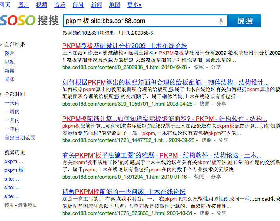Expand the 更多» menu
This screenshot has width=280, height=221.
tap(134, 5)
